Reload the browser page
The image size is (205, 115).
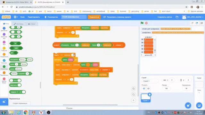(12, 7)
